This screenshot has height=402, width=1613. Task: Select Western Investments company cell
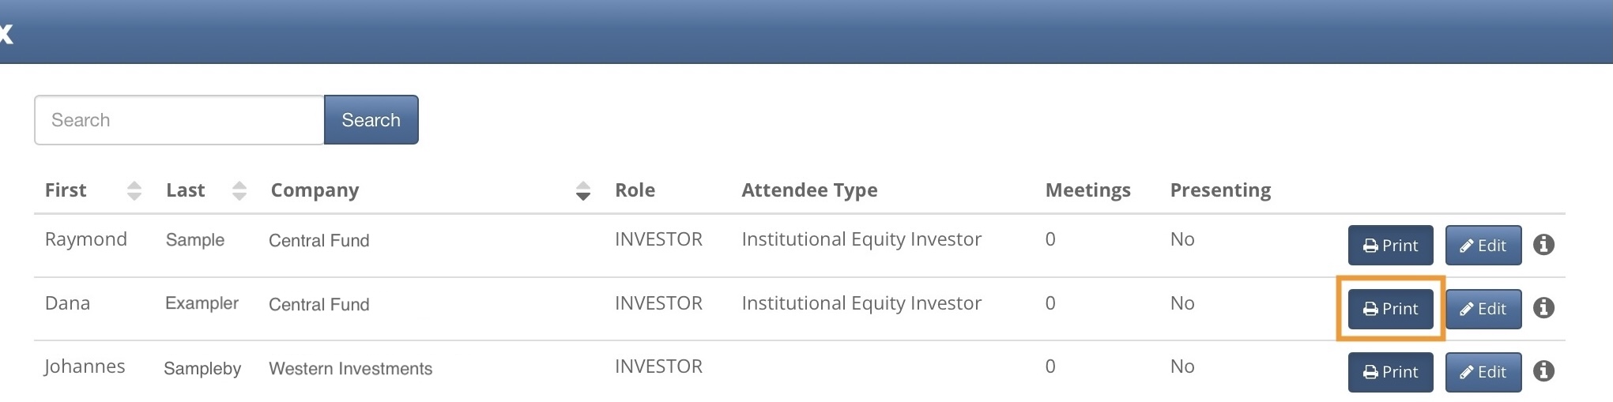350,369
